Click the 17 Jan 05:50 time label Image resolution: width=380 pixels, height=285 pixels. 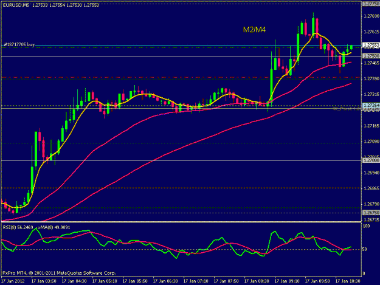pyautogui.click(x=135, y=281)
